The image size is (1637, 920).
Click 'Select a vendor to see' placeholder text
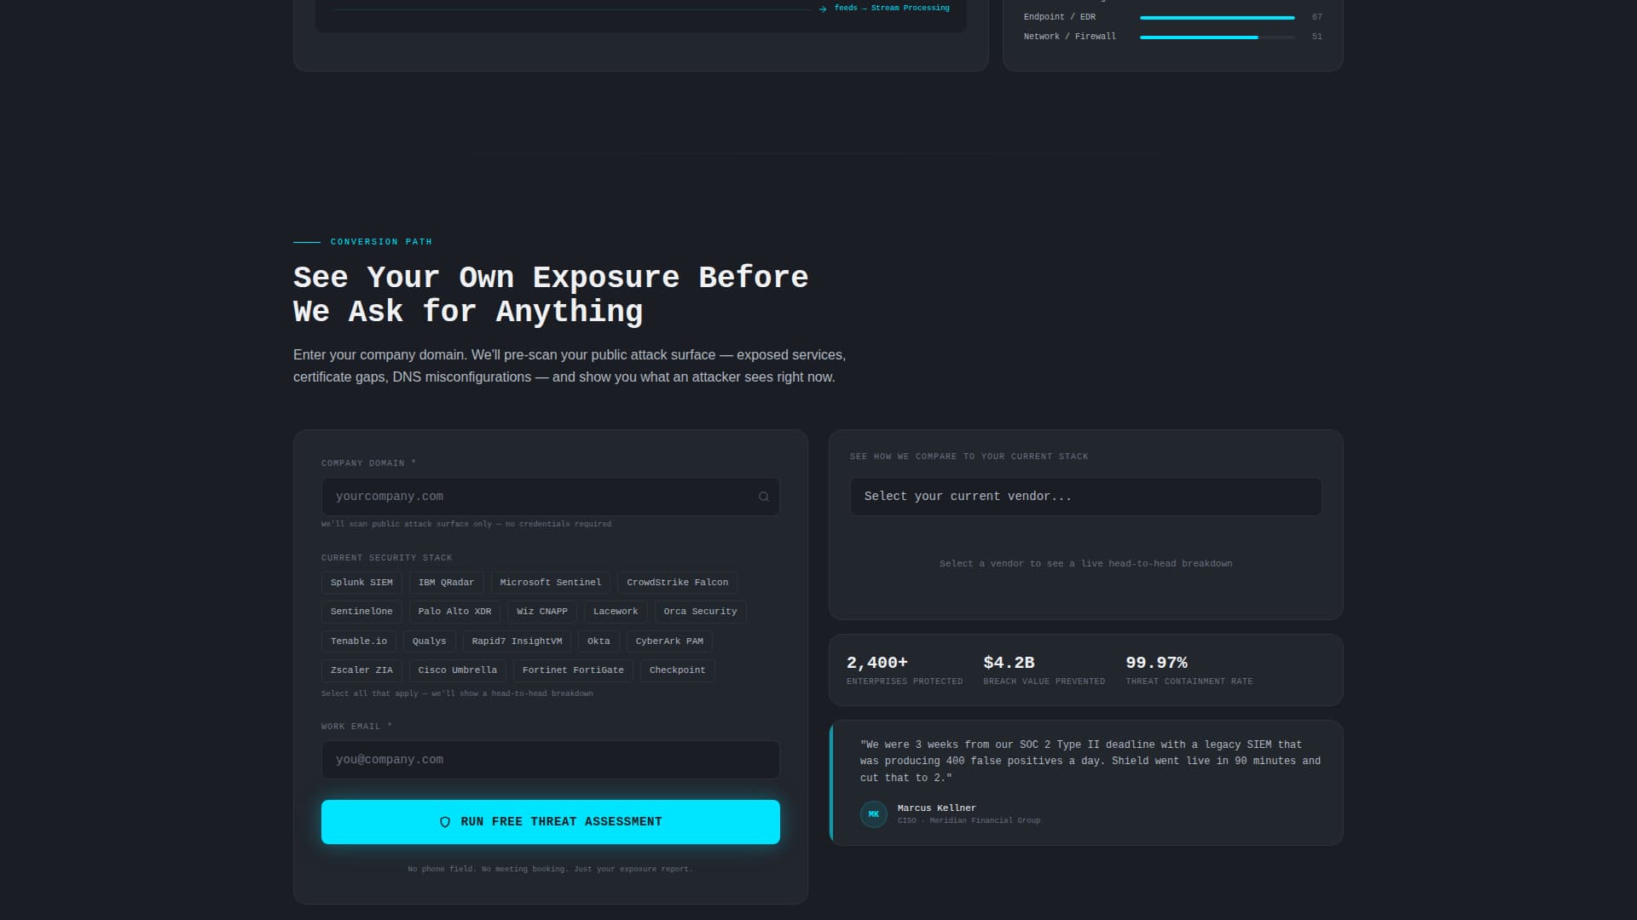[1085, 564]
